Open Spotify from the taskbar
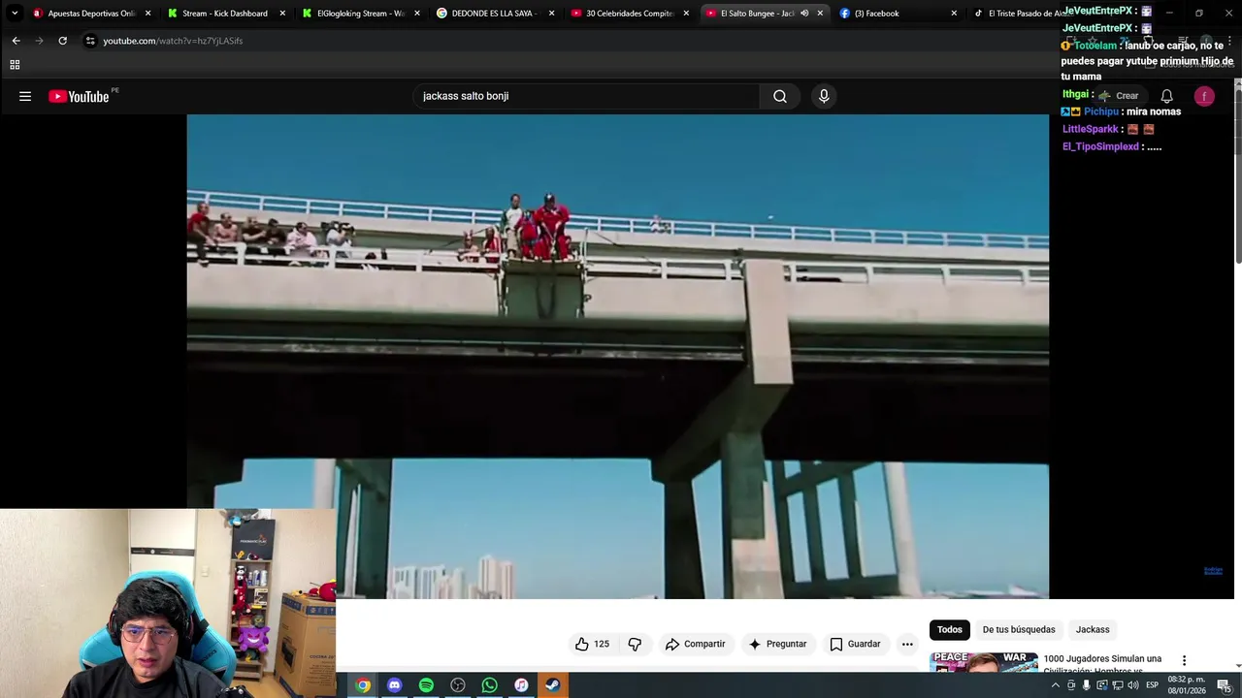1242x698 pixels. point(426,685)
